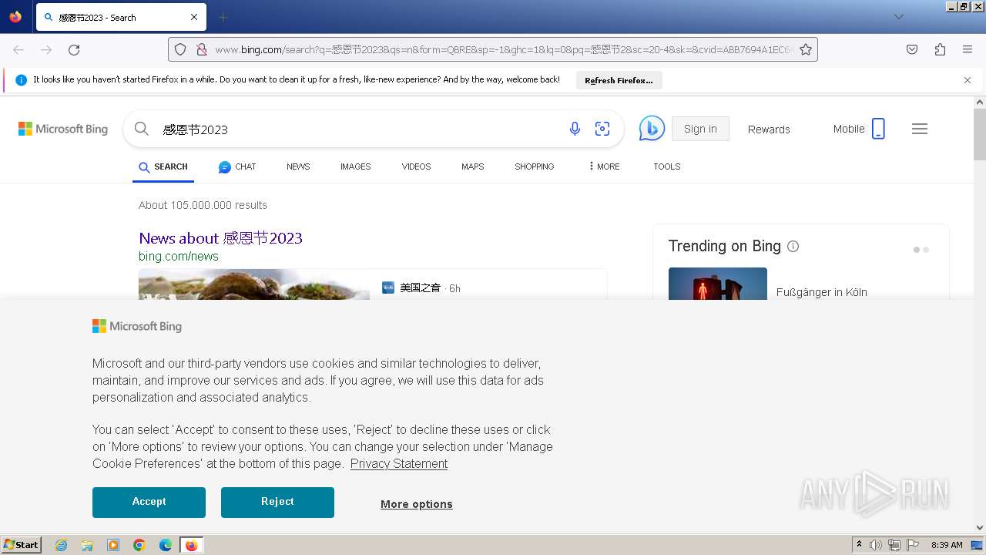Switch to the VIDEOS tab
The image size is (986, 555).
(x=416, y=166)
